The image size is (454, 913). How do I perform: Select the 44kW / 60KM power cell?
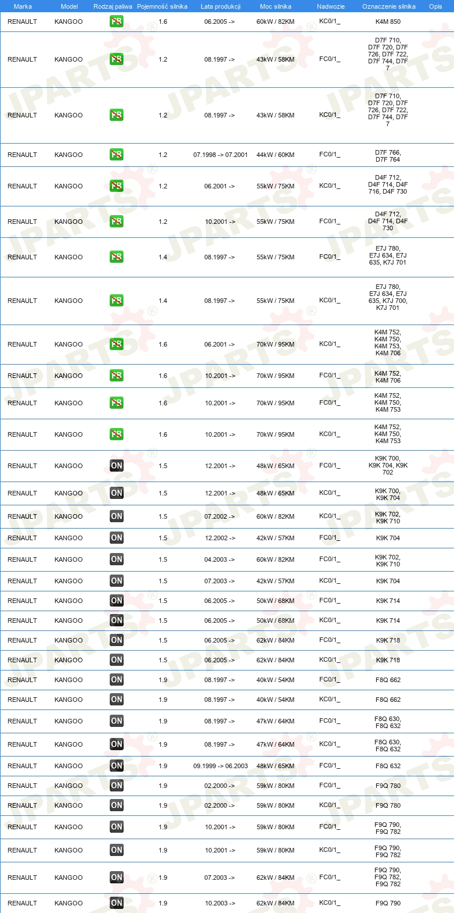click(275, 155)
